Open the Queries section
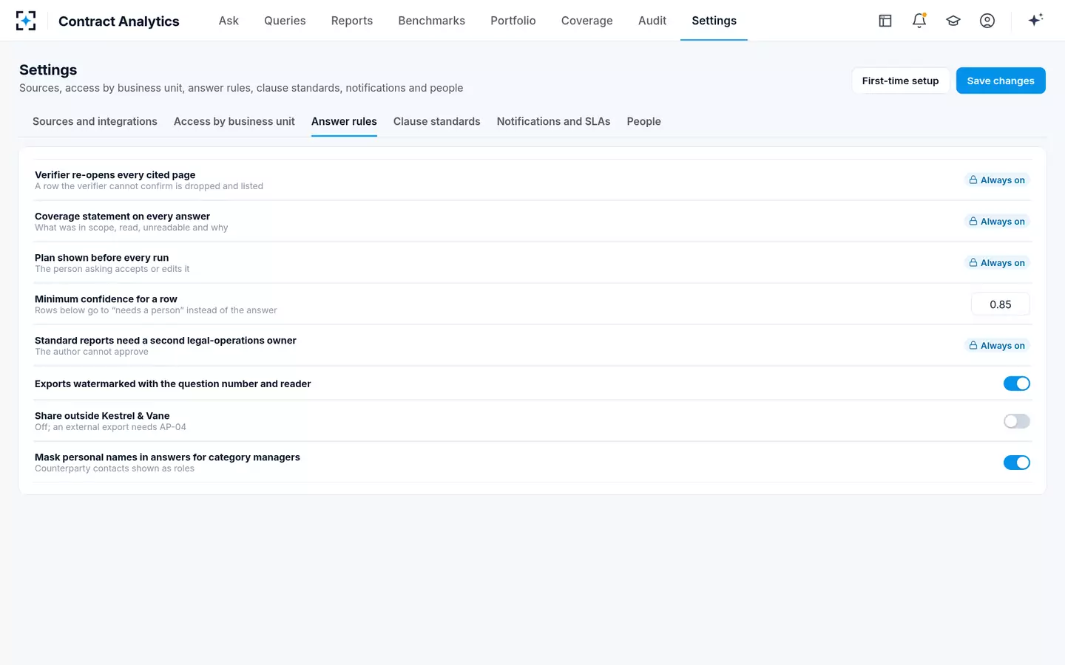The width and height of the screenshot is (1065, 665). (285, 21)
